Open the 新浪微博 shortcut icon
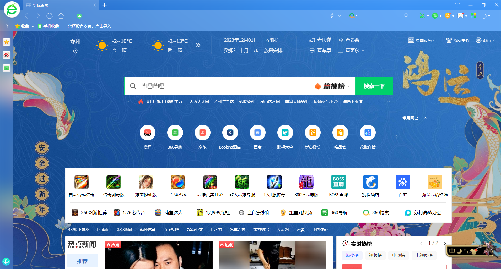The height and width of the screenshot is (269, 501). [x=313, y=133]
